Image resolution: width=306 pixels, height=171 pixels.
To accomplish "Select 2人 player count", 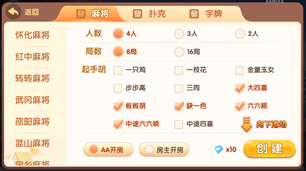I will 240,34.
